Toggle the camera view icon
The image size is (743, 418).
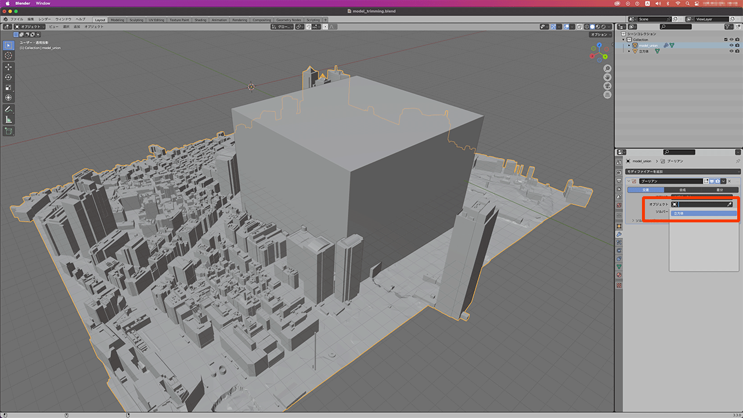pos(607,85)
